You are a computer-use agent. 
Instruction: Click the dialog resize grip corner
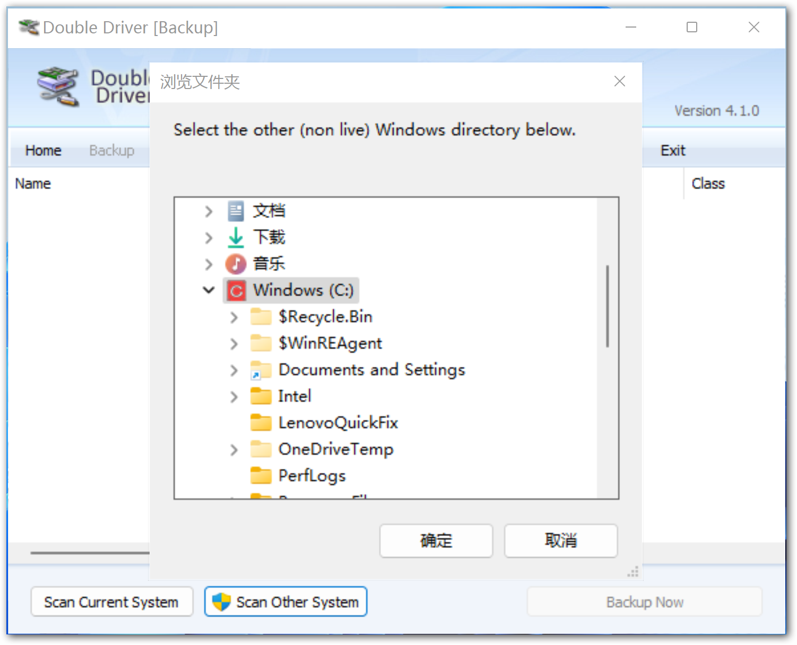(633, 572)
